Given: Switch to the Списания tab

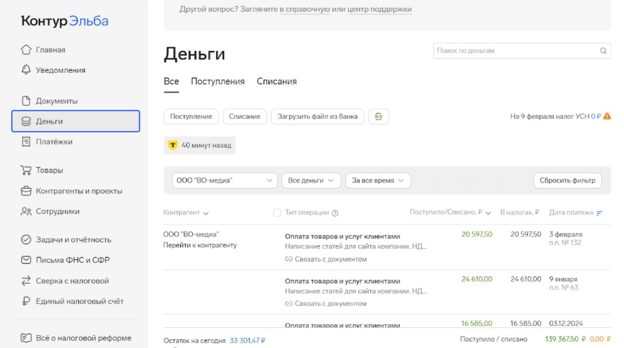Looking at the screenshot, I should point(276,81).
